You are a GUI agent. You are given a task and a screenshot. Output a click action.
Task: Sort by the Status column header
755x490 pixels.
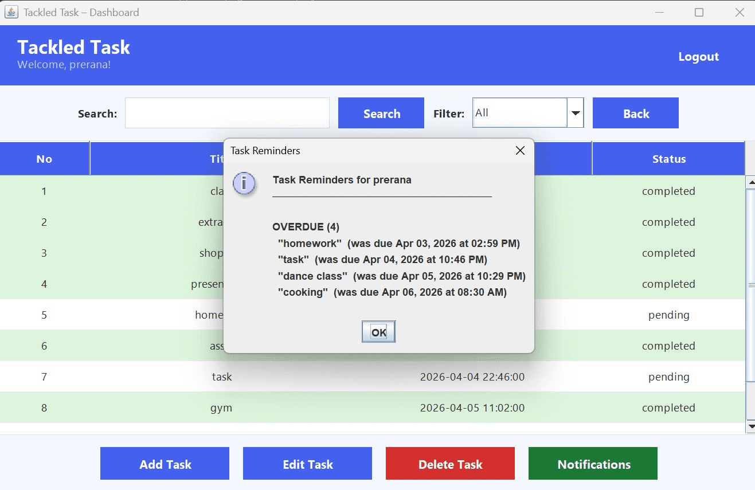(x=668, y=159)
